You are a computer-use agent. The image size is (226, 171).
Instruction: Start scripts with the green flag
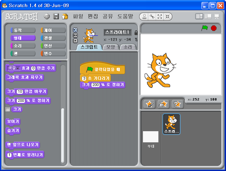[204, 28]
